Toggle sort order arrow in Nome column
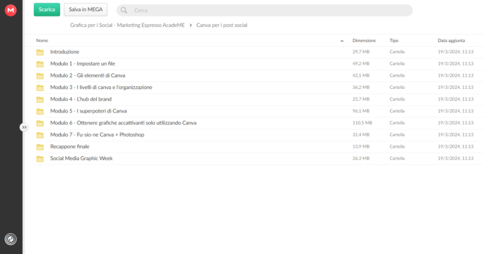The image size is (484, 254). pos(342,41)
